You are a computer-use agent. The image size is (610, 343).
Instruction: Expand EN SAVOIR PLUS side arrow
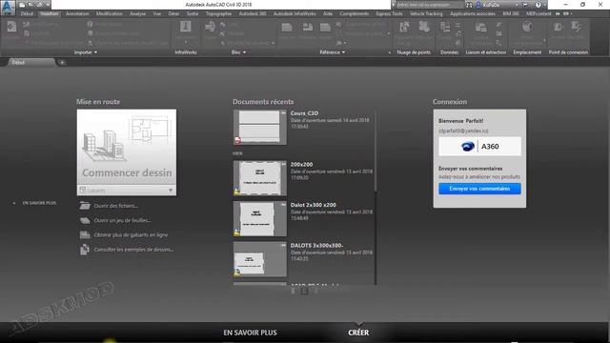click(14, 203)
